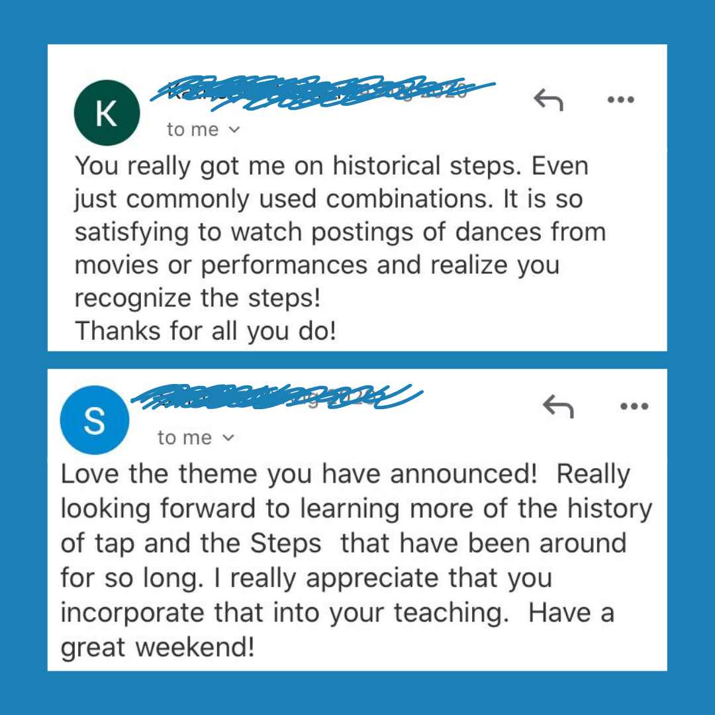Click the "Thanks for all you do!" line
Screen dimensions: 715x715
coord(205,330)
